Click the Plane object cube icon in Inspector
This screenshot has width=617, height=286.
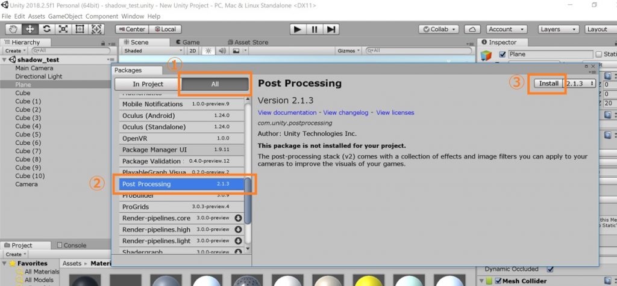pyautogui.click(x=486, y=55)
